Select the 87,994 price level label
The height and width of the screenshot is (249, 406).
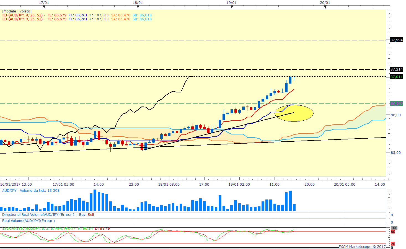coord(396,40)
